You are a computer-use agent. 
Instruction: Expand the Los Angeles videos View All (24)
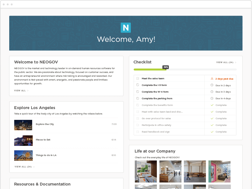[x=24, y=166]
